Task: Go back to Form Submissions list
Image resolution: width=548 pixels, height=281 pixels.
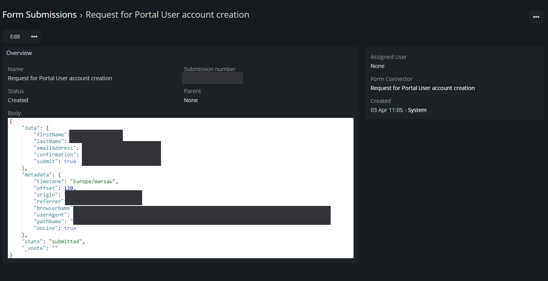Action: [x=39, y=15]
